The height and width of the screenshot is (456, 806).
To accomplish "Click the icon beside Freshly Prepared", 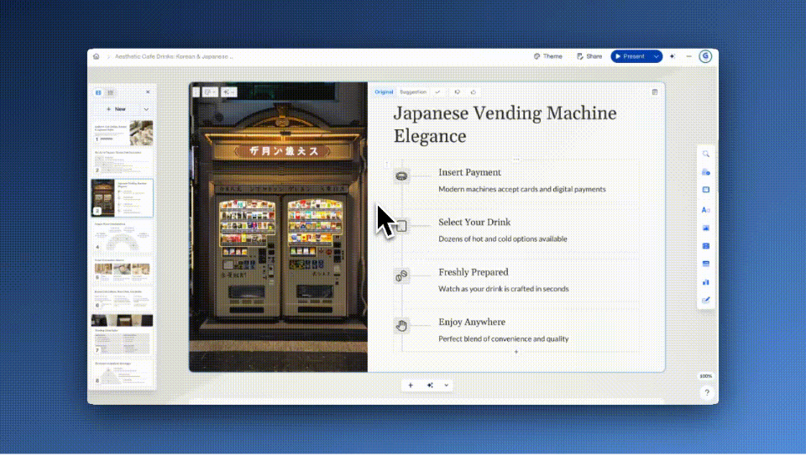I will (x=401, y=276).
